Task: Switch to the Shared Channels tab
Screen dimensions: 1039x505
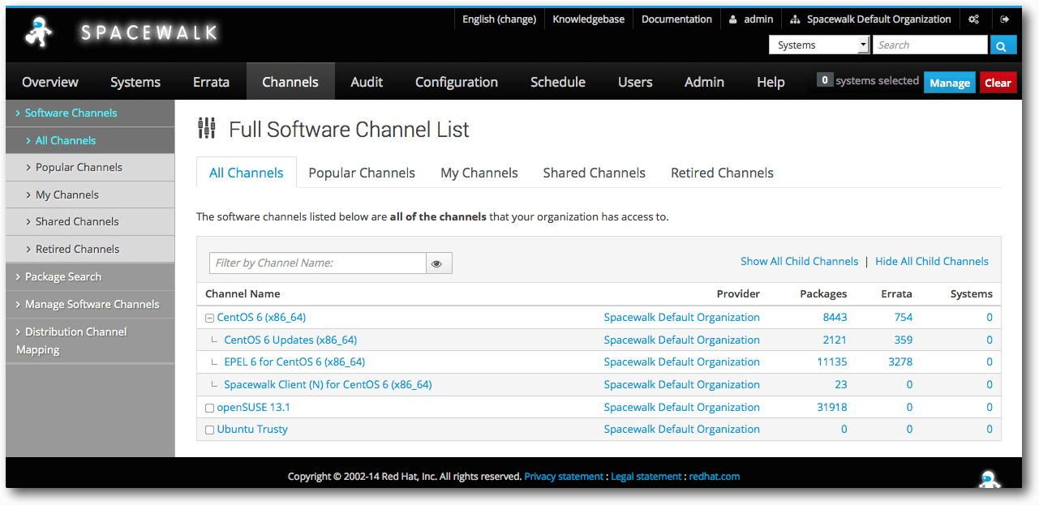Action: click(x=595, y=173)
